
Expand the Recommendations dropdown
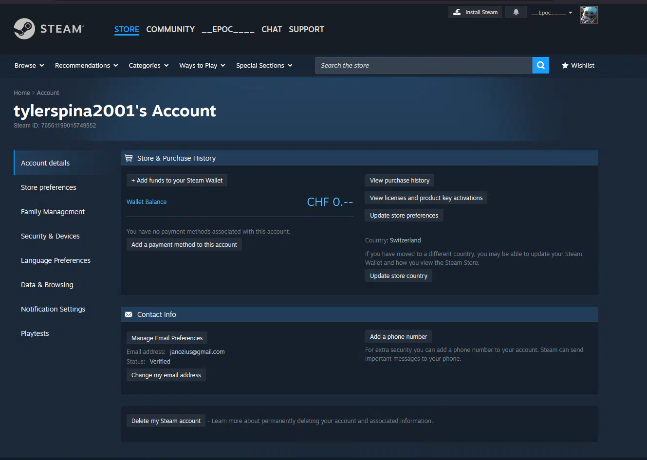coord(86,65)
